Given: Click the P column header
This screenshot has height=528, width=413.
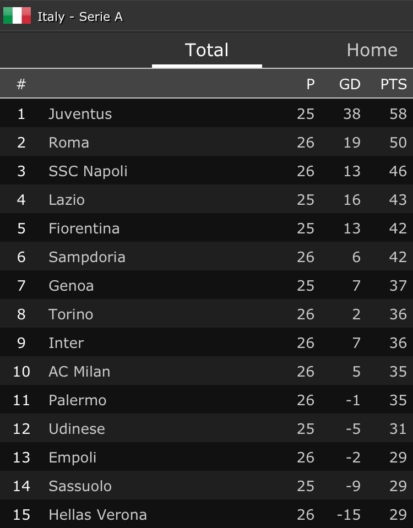Looking at the screenshot, I should tap(311, 84).
